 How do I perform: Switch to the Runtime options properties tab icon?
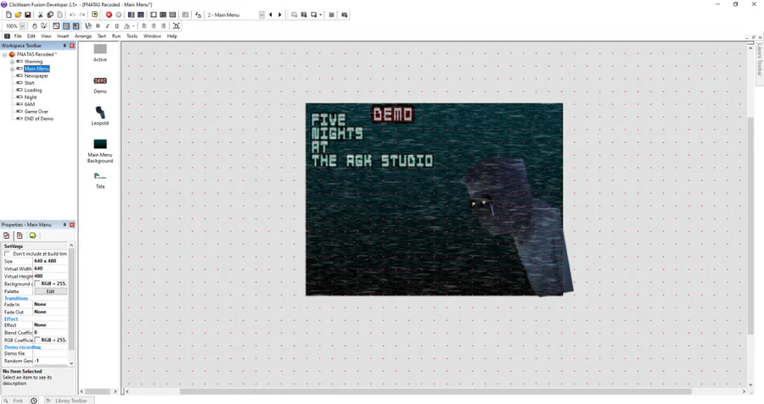(x=20, y=235)
